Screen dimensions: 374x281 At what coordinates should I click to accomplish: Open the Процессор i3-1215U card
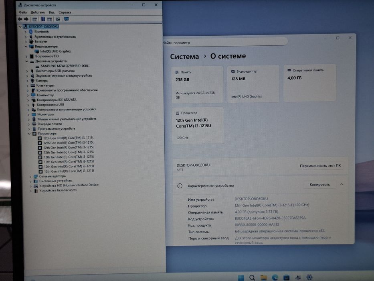(198, 125)
